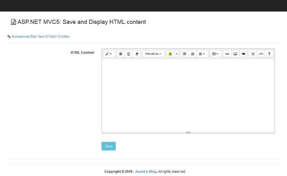This screenshot has width=287, height=176.
Task: Insert a hyperlink using the link icon
Action: pos(227,53)
